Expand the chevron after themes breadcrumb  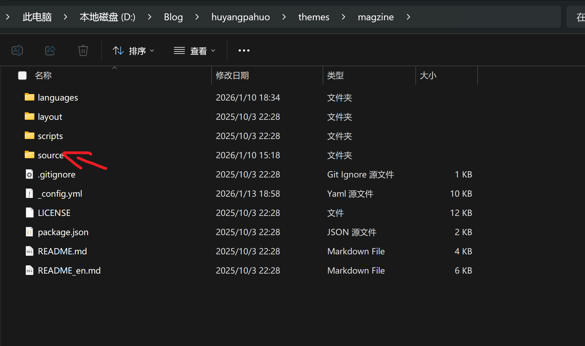pyautogui.click(x=343, y=17)
